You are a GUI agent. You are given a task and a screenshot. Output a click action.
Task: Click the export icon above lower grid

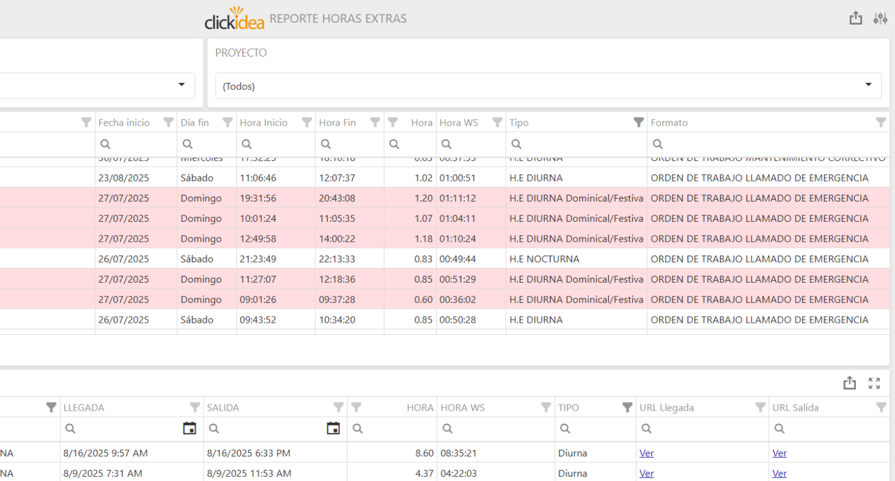pos(849,383)
